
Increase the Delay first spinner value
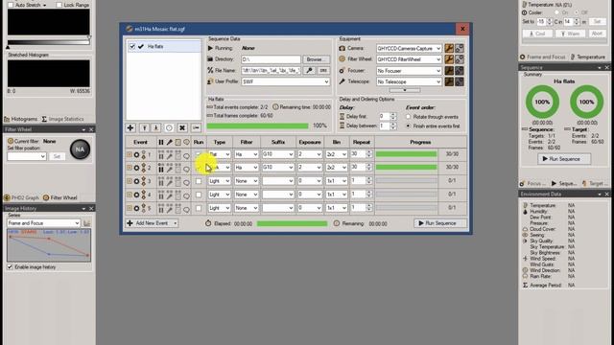(392, 115)
